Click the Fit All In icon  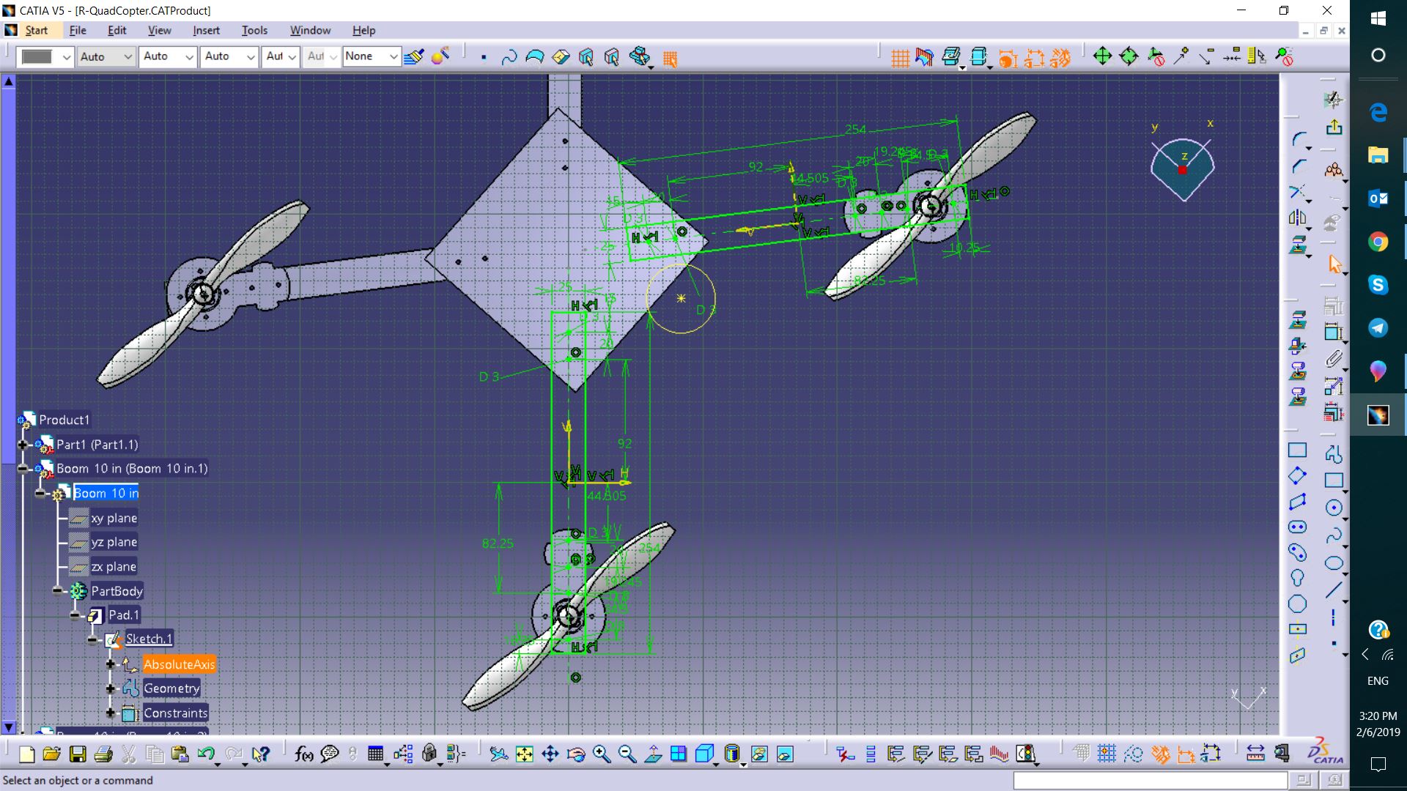tap(525, 754)
